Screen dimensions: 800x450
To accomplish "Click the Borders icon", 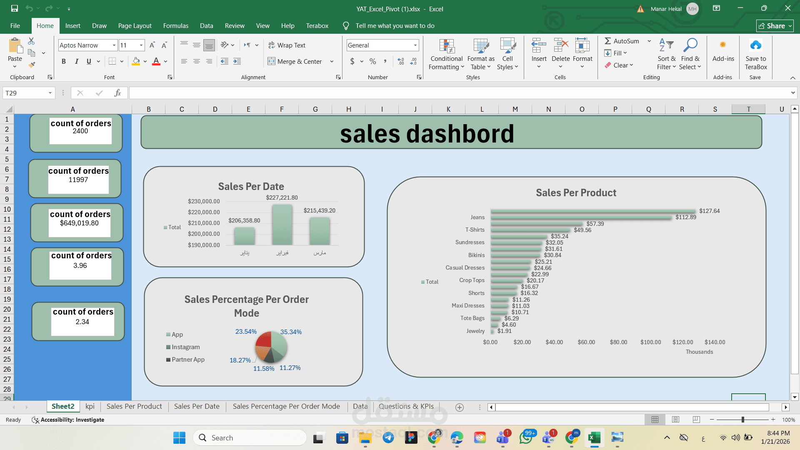I will pyautogui.click(x=112, y=61).
